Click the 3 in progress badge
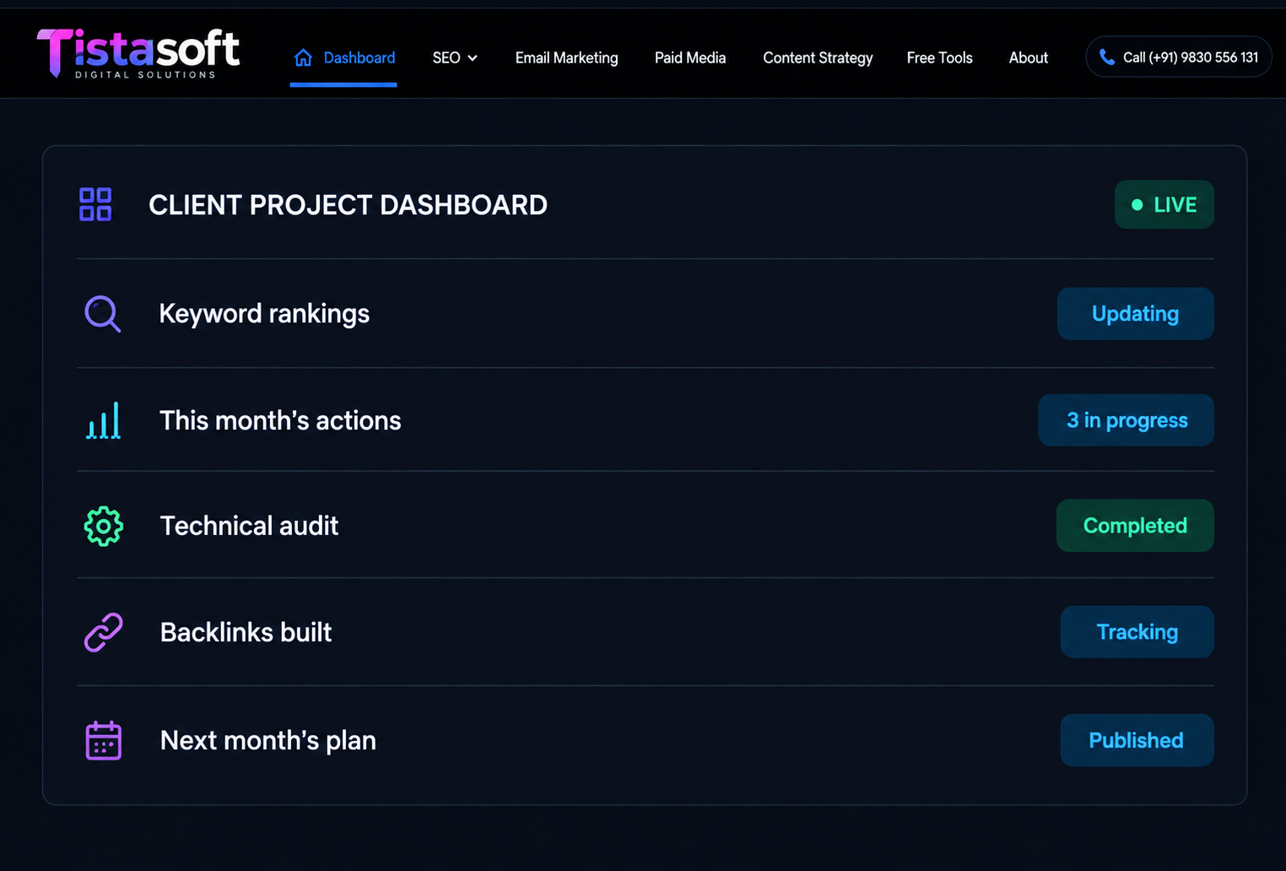The height and width of the screenshot is (871, 1286). pos(1126,420)
